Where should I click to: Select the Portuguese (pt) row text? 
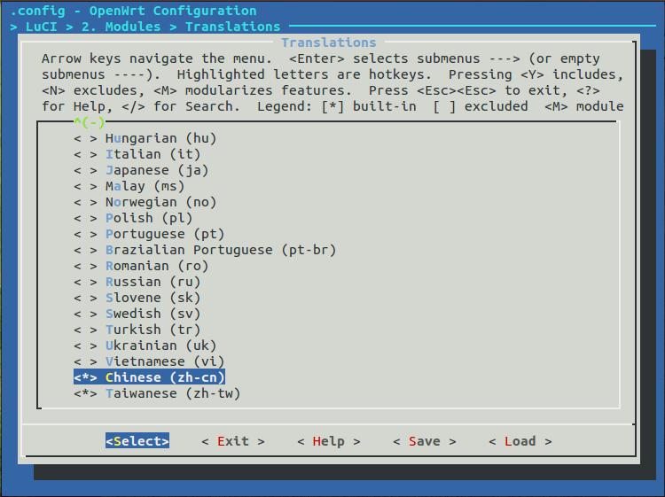click(x=165, y=234)
